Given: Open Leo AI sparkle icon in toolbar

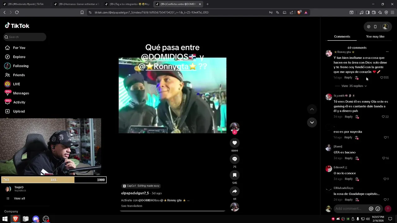Looking at the screenshot, I should [380, 12].
